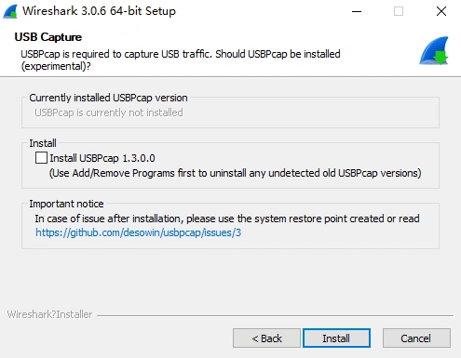Minimize the Wireshark Setup window
461x358 pixels.
(357, 11)
